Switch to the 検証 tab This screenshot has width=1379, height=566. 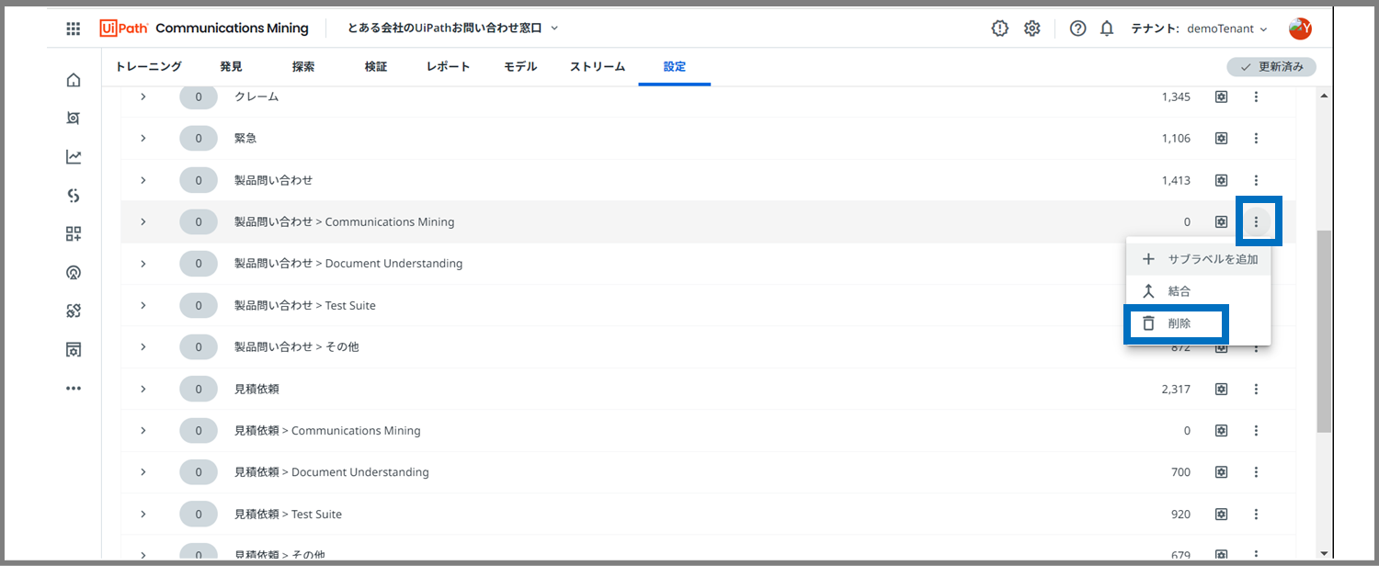pos(375,67)
